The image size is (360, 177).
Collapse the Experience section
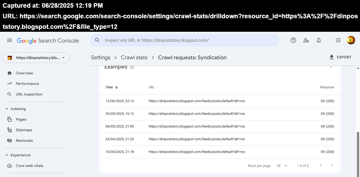7,155
